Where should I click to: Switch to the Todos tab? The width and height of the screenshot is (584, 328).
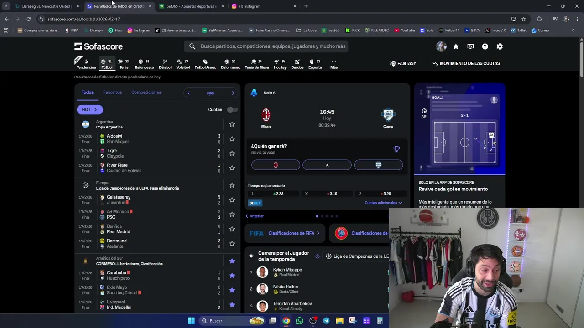coord(87,92)
